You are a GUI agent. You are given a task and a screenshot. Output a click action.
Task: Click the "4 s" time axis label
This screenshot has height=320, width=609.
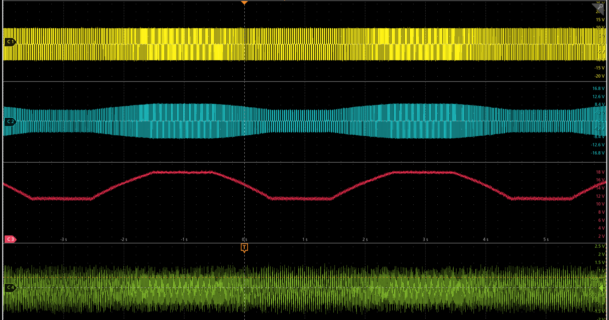(486, 240)
